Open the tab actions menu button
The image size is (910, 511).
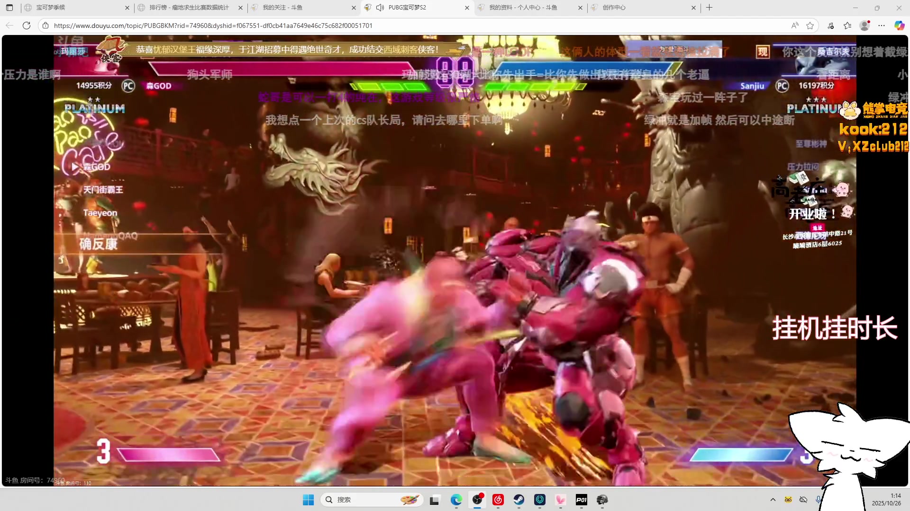[9, 8]
